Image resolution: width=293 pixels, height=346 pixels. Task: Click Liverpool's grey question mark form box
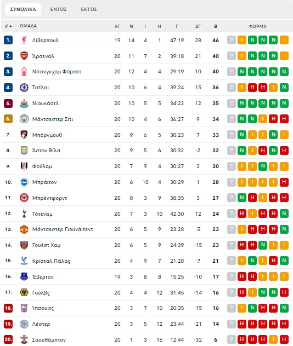[x=232, y=40]
